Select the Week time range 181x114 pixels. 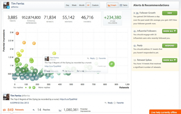tap(74, 5)
